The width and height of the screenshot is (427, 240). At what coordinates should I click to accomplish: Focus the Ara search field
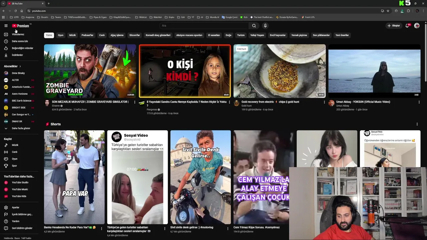[204, 26]
